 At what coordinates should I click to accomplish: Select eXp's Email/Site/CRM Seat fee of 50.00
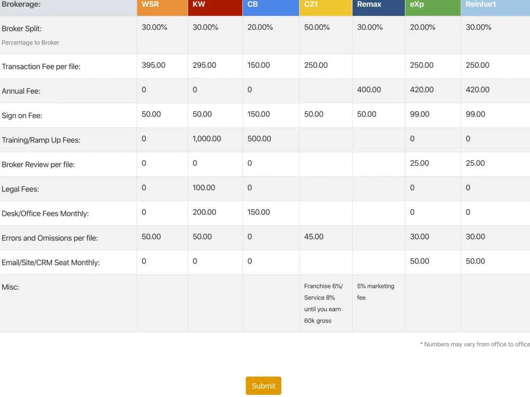click(419, 261)
